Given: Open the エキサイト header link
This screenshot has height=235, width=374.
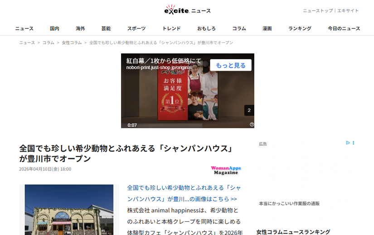Looking at the screenshot, I should 348,10.
